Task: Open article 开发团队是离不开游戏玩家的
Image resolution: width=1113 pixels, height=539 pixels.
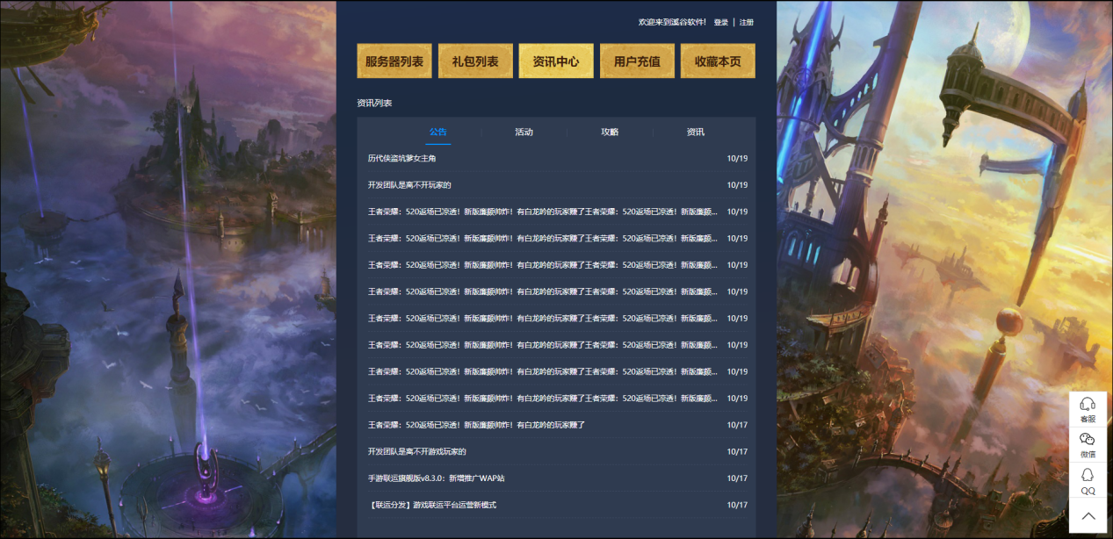Action: point(416,451)
